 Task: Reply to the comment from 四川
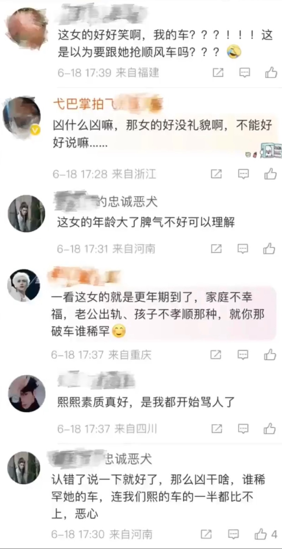pos(243,429)
